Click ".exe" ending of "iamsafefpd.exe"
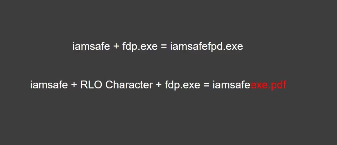 pos(234,46)
